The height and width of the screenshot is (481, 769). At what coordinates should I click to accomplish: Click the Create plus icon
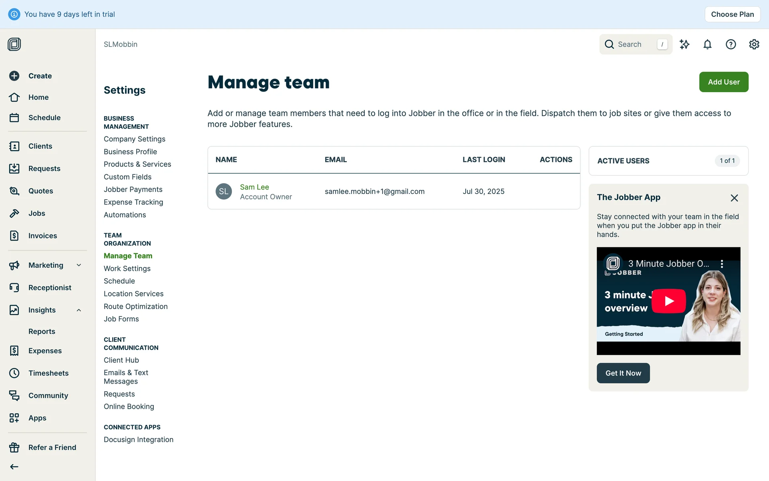pyautogui.click(x=14, y=76)
